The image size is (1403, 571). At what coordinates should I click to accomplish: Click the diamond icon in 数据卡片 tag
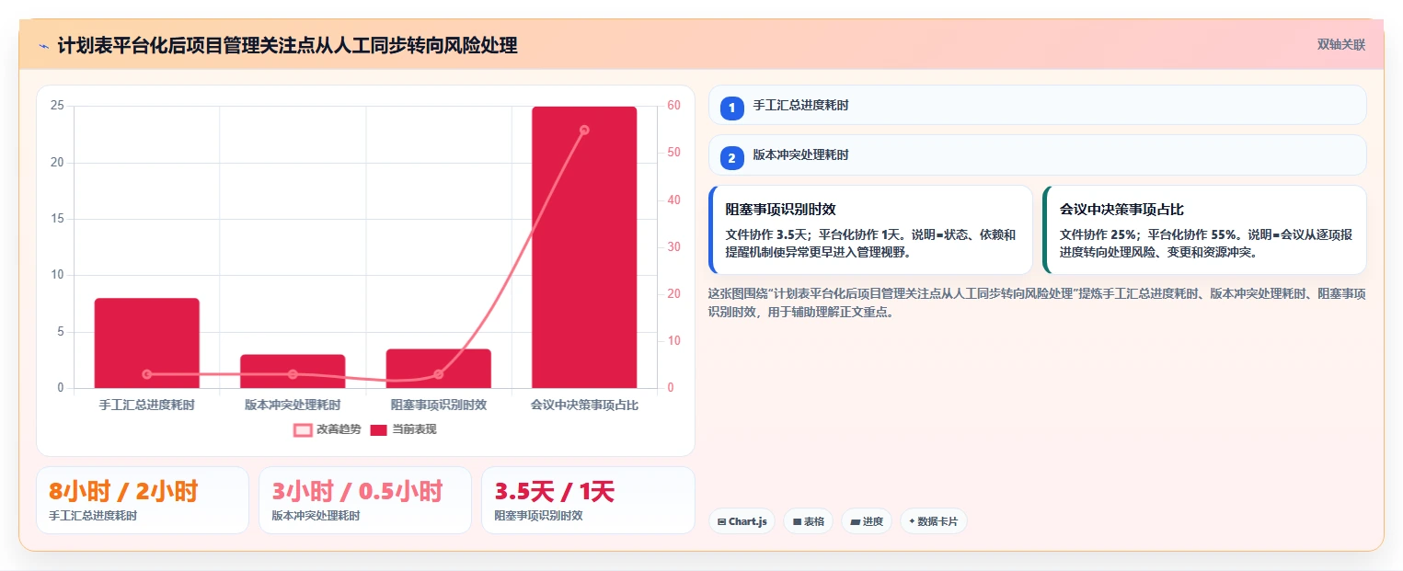click(912, 521)
